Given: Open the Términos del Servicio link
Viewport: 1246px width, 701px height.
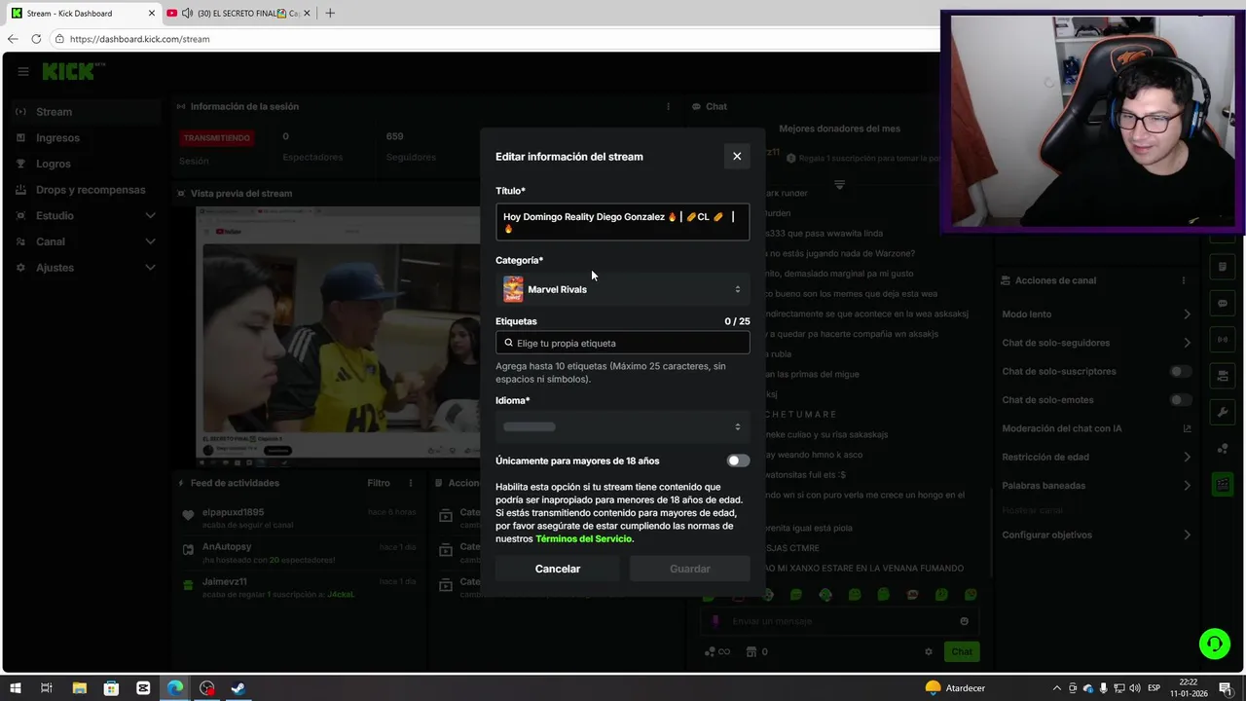Looking at the screenshot, I should (583, 538).
